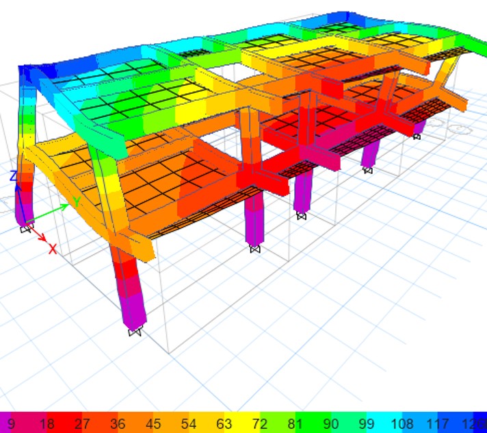This screenshot has height=433, width=487.
Task: Select the fixed support at the global axes origin
Action: click(x=26, y=228)
